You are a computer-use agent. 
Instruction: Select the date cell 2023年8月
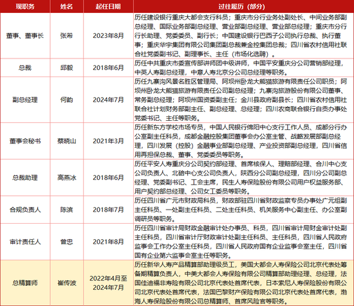click(x=108, y=35)
